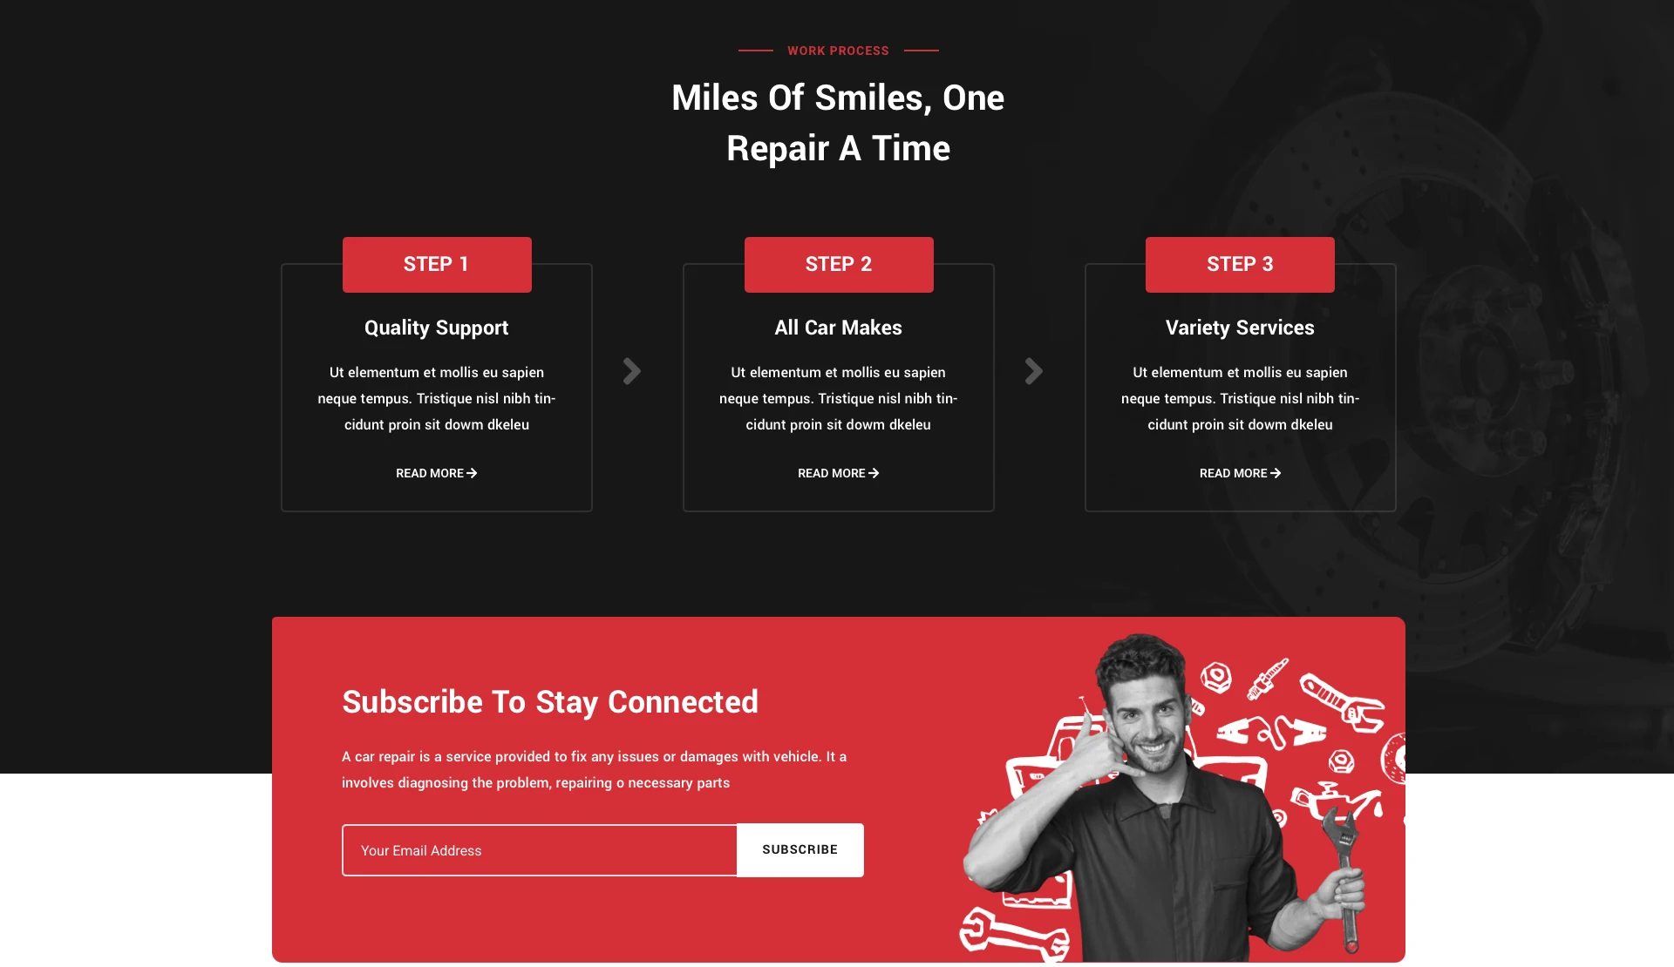Click the chevron arrow after Step 2 card

1034,372
